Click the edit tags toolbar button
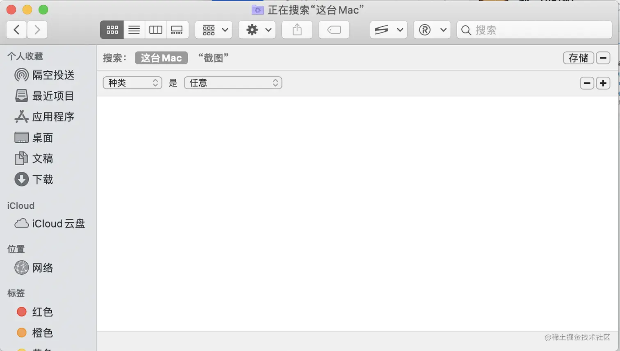 pyautogui.click(x=334, y=30)
